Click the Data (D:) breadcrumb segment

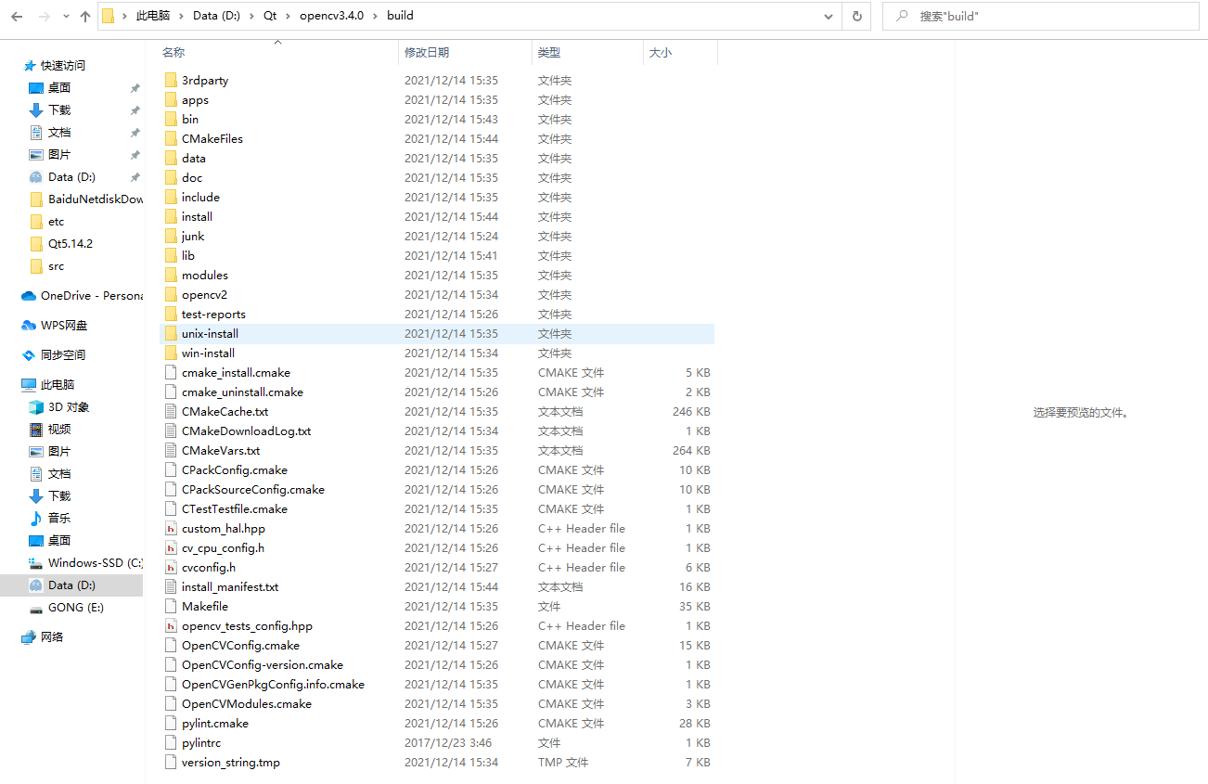tap(218, 16)
